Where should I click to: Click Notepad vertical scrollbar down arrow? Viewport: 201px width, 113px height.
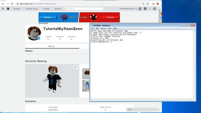[194, 97]
